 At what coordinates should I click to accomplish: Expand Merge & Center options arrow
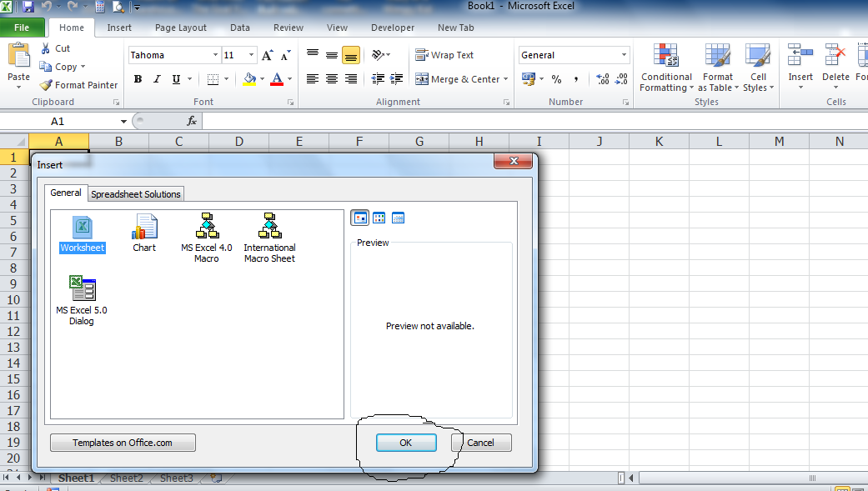[505, 79]
